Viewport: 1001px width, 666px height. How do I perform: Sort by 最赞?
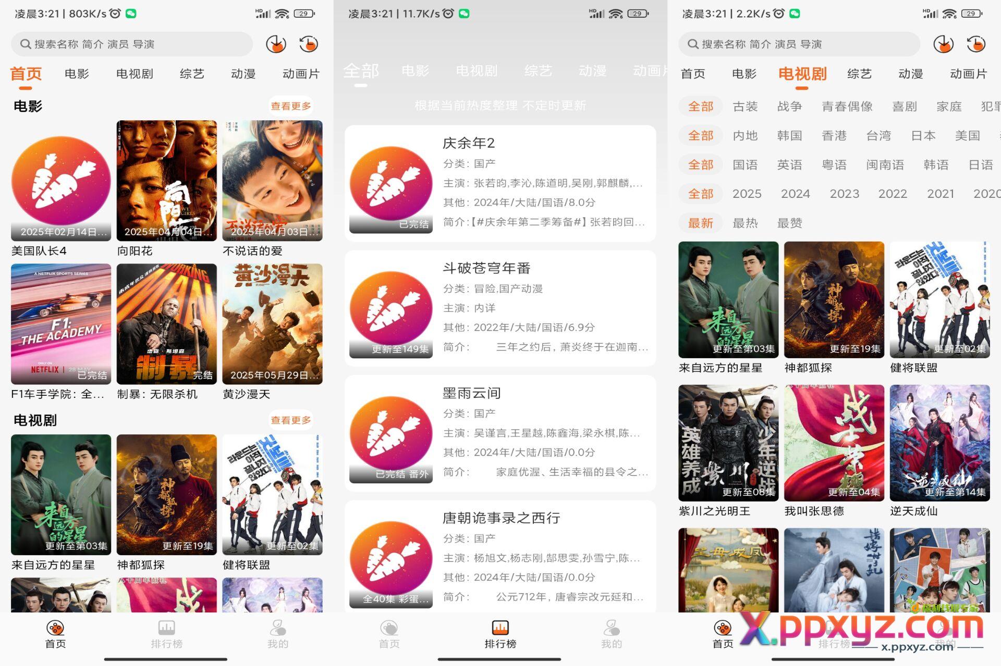coord(789,223)
